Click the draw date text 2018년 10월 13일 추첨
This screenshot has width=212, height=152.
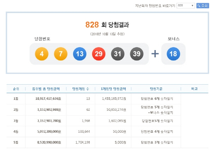(107, 34)
